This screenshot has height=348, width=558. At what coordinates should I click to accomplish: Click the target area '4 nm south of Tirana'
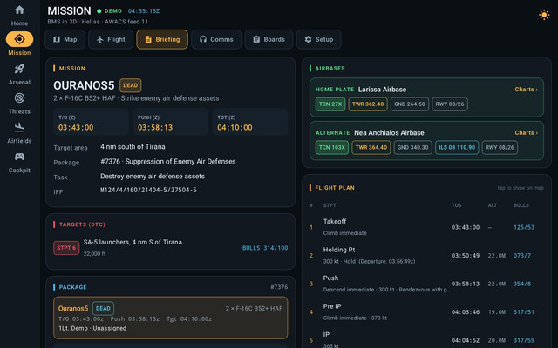click(x=133, y=147)
